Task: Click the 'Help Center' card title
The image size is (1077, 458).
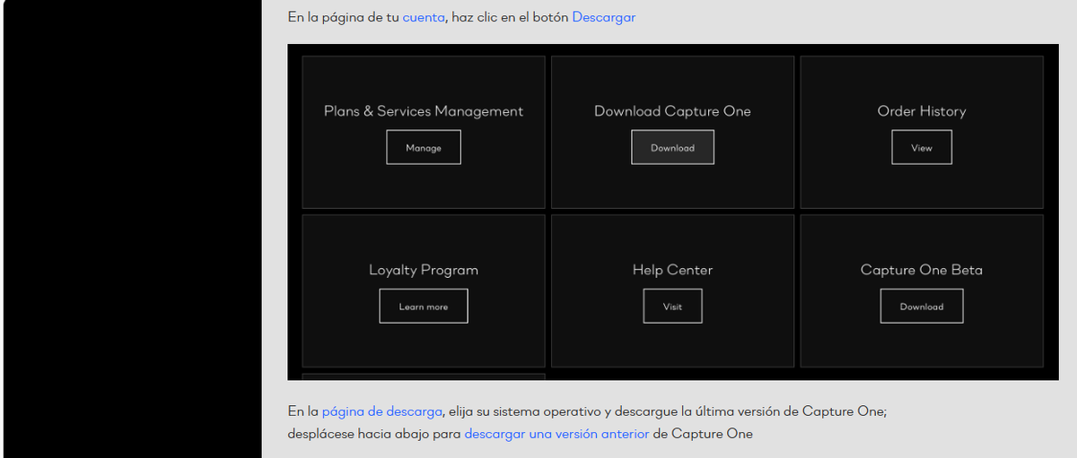Action: [x=672, y=270]
